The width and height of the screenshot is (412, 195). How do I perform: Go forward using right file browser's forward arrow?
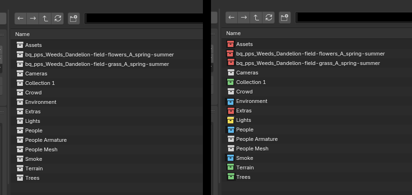244,18
